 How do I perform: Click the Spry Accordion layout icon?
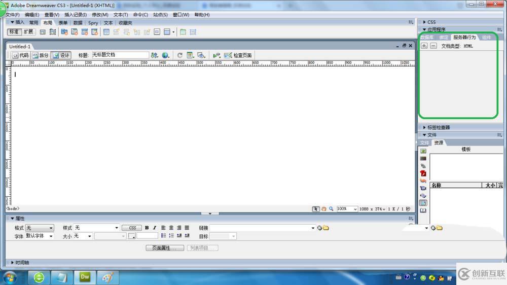coord(84,32)
